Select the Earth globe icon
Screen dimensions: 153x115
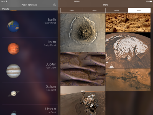coord(14,26)
